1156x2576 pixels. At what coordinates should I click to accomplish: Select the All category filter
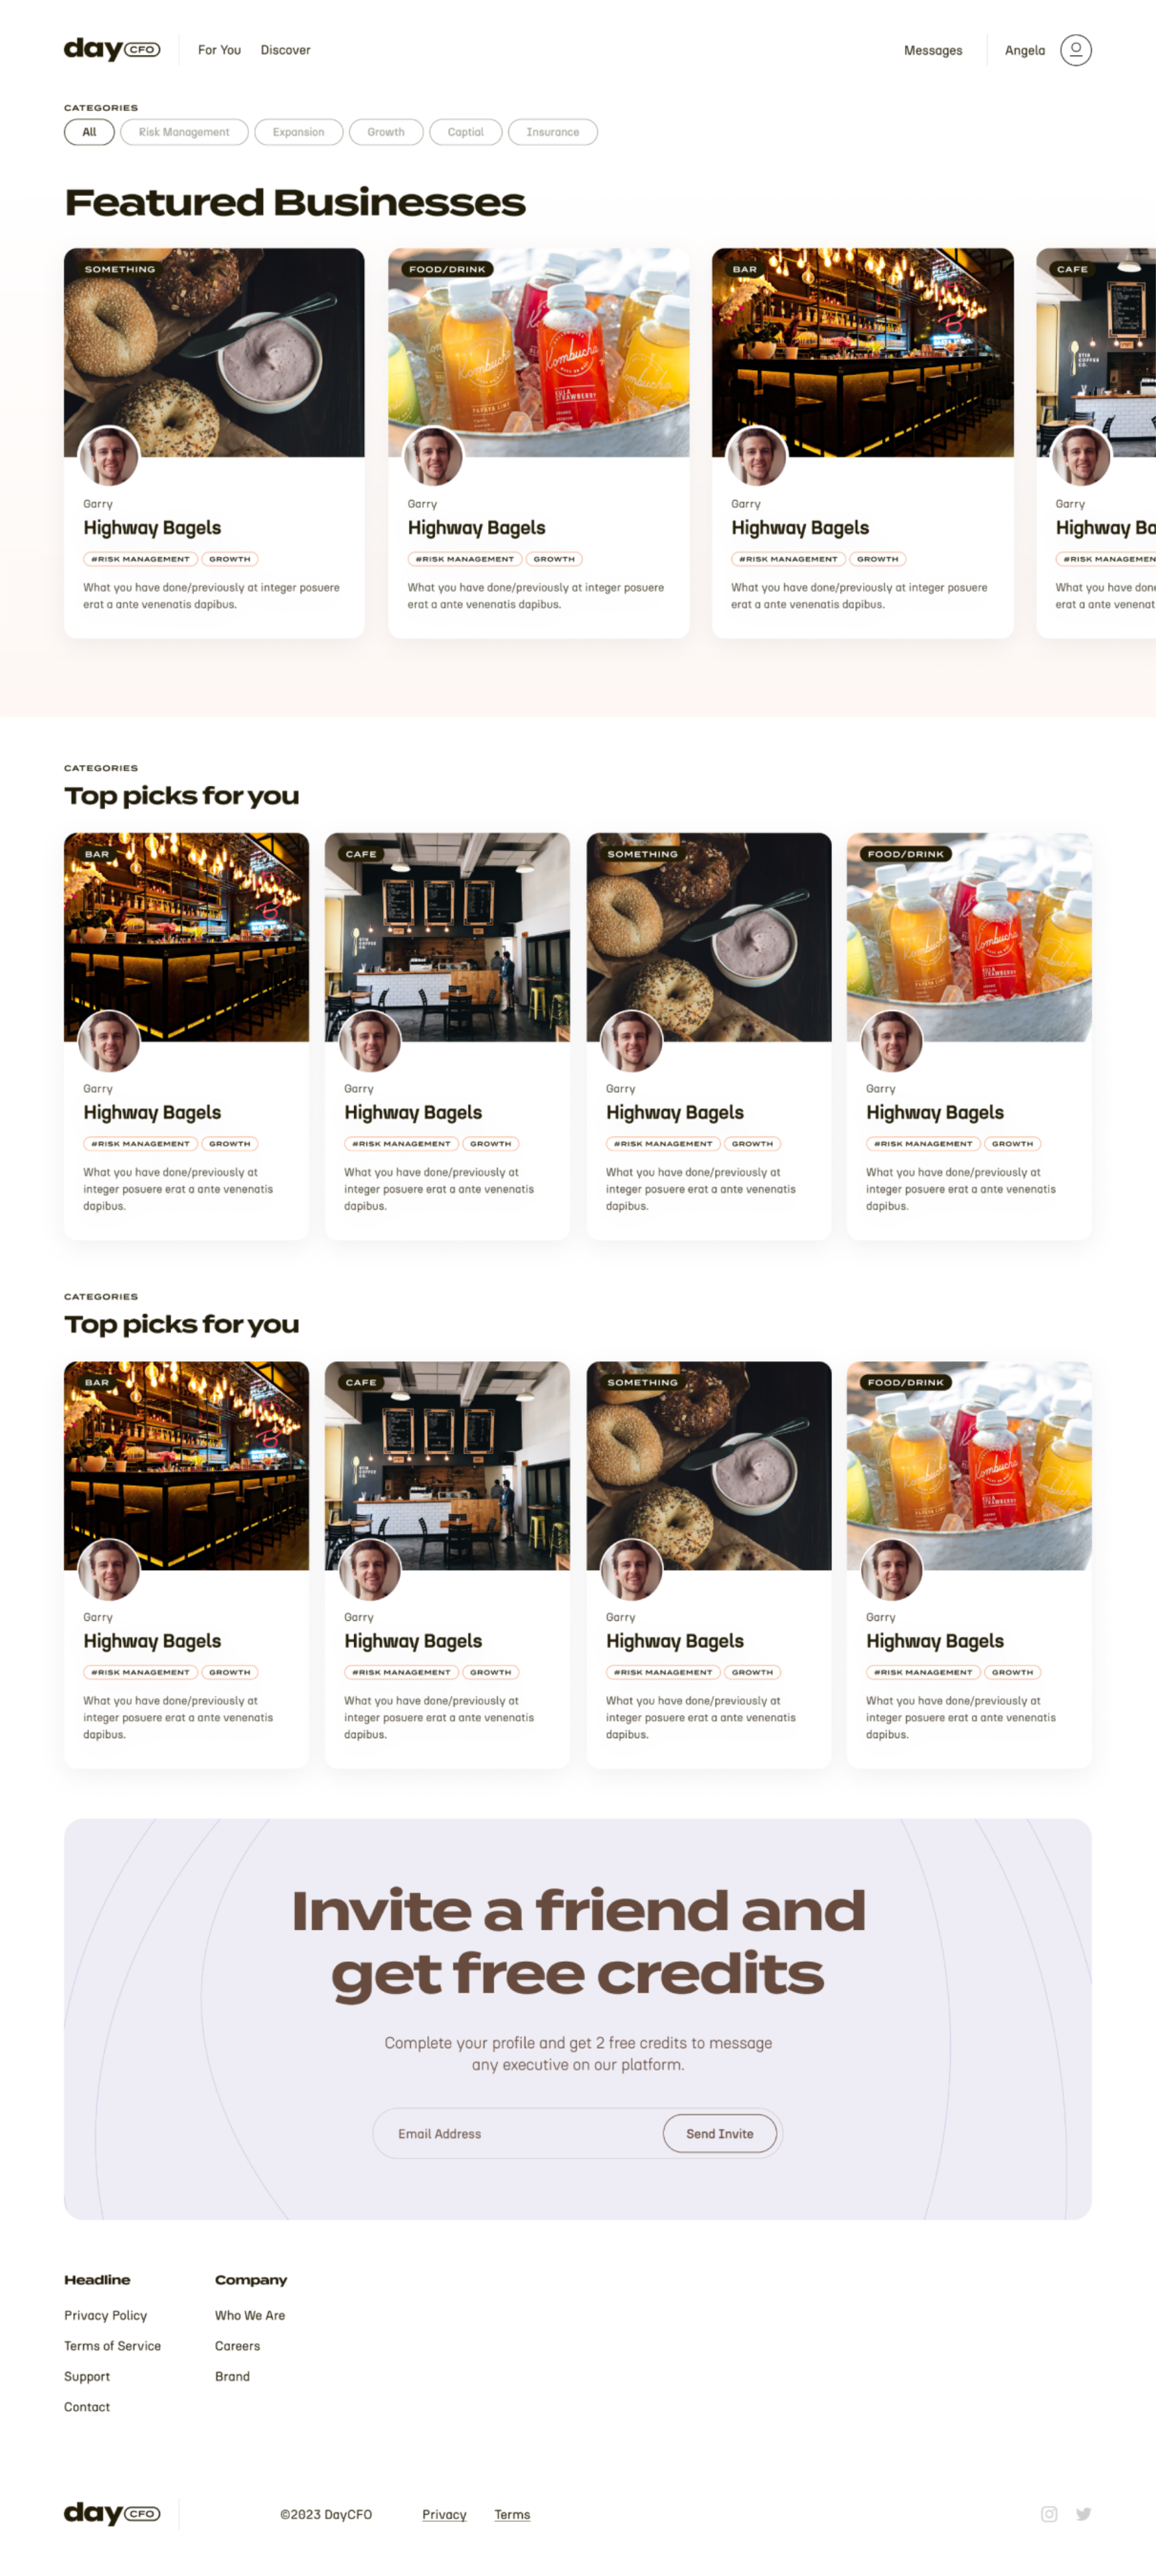click(x=89, y=132)
